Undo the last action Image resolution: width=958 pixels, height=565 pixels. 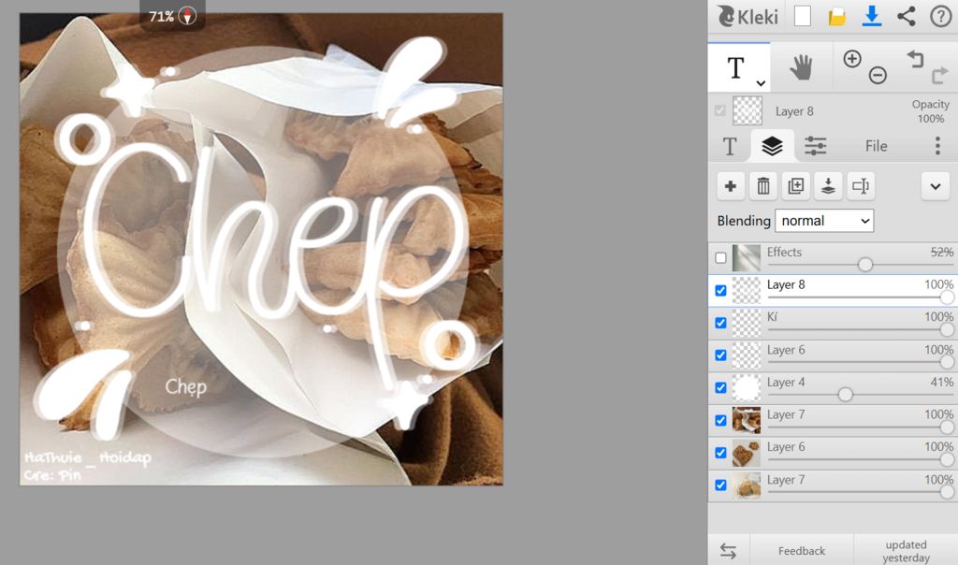tap(915, 59)
